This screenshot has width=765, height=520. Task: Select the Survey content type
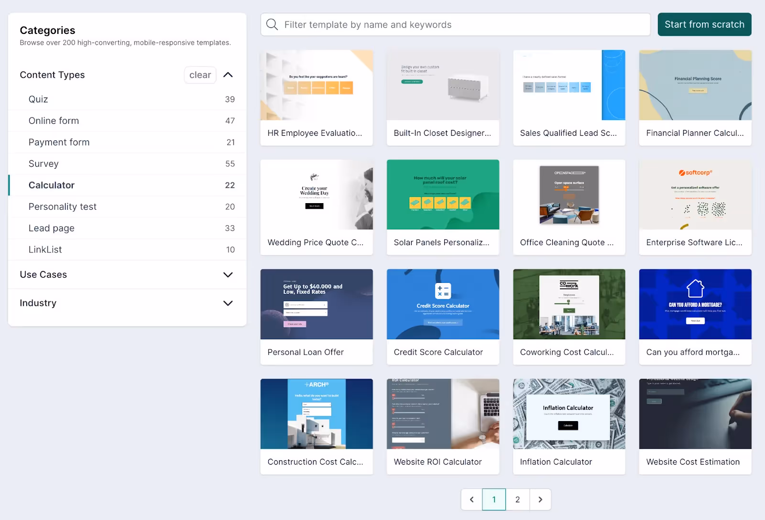point(127,164)
